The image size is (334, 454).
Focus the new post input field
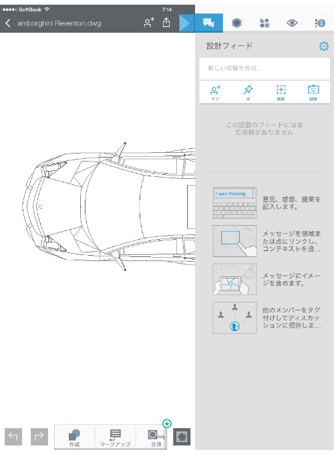(265, 69)
